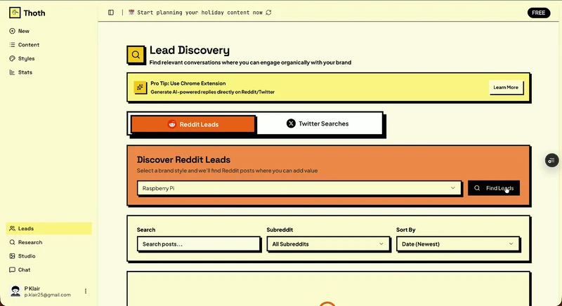
Task: Click the Studio image icon
Action: click(x=12, y=256)
